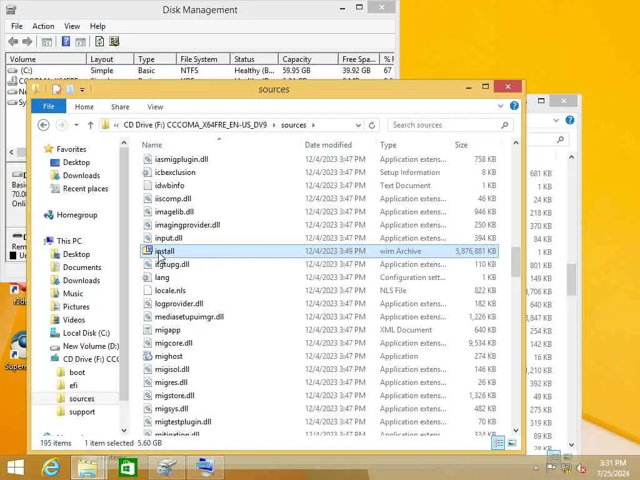Click Help icon in Disk Management toolbar
The height and width of the screenshot is (480, 640).
66,41
